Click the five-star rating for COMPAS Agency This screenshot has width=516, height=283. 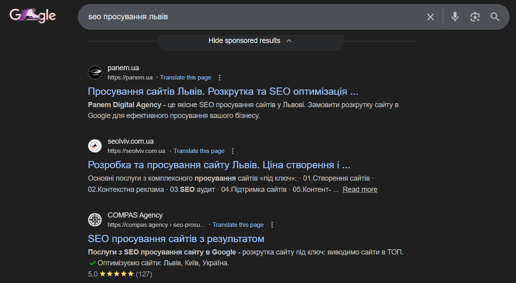116,273
